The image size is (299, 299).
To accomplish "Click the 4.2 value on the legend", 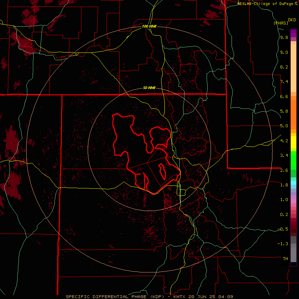I will click(284, 141).
